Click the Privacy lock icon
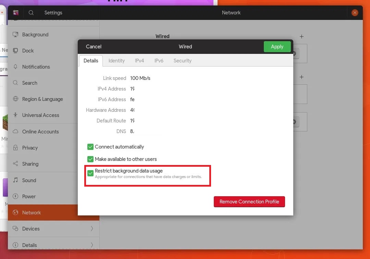Image resolution: width=370 pixels, height=259 pixels. pos(15,148)
